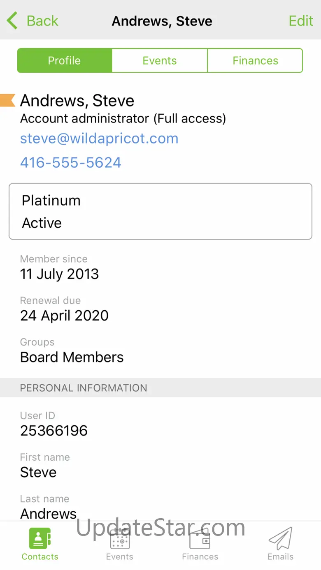Screen dimensions: 321x570
Task: Open the Emails paper plane icon
Action: [x=280, y=538]
